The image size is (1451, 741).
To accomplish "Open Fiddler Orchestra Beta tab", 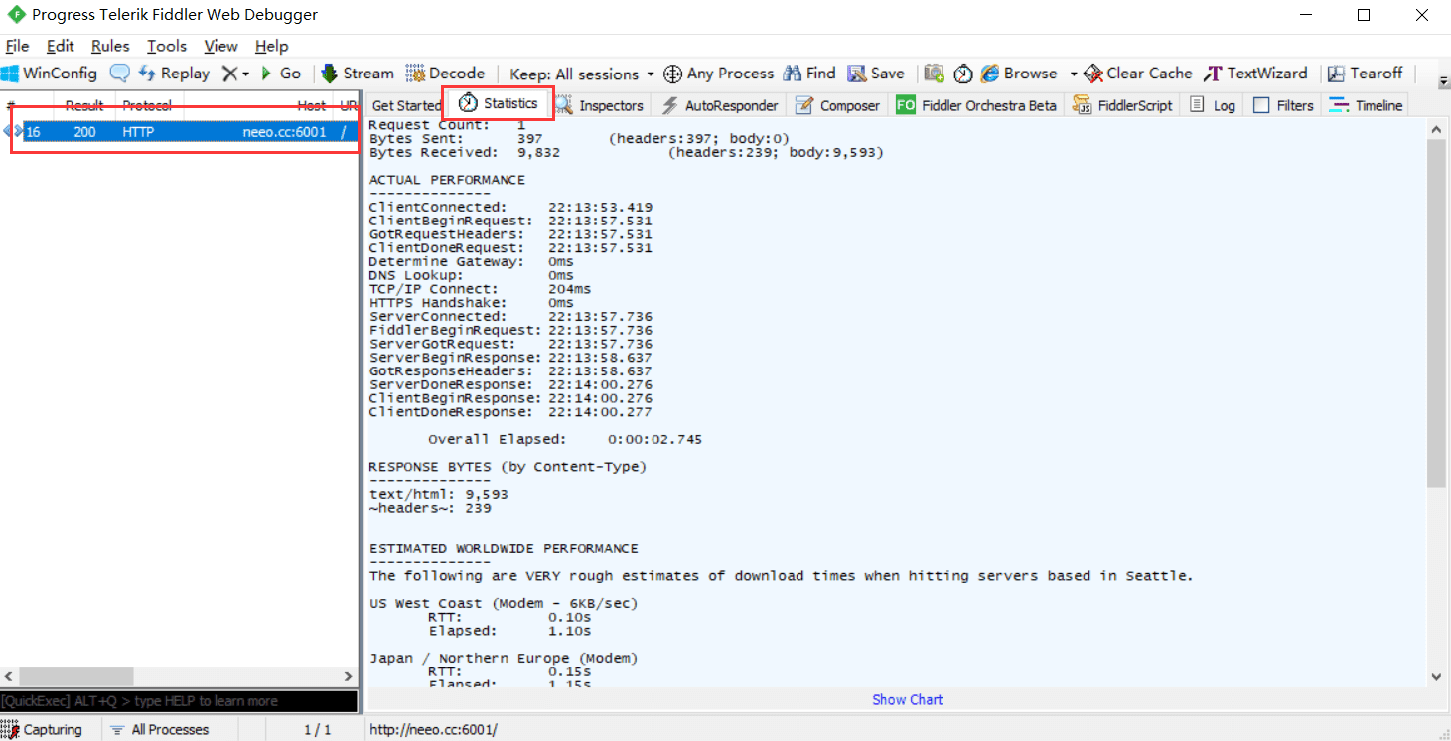I will tap(976, 105).
